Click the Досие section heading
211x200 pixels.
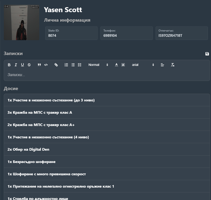(x=11, y=89)
